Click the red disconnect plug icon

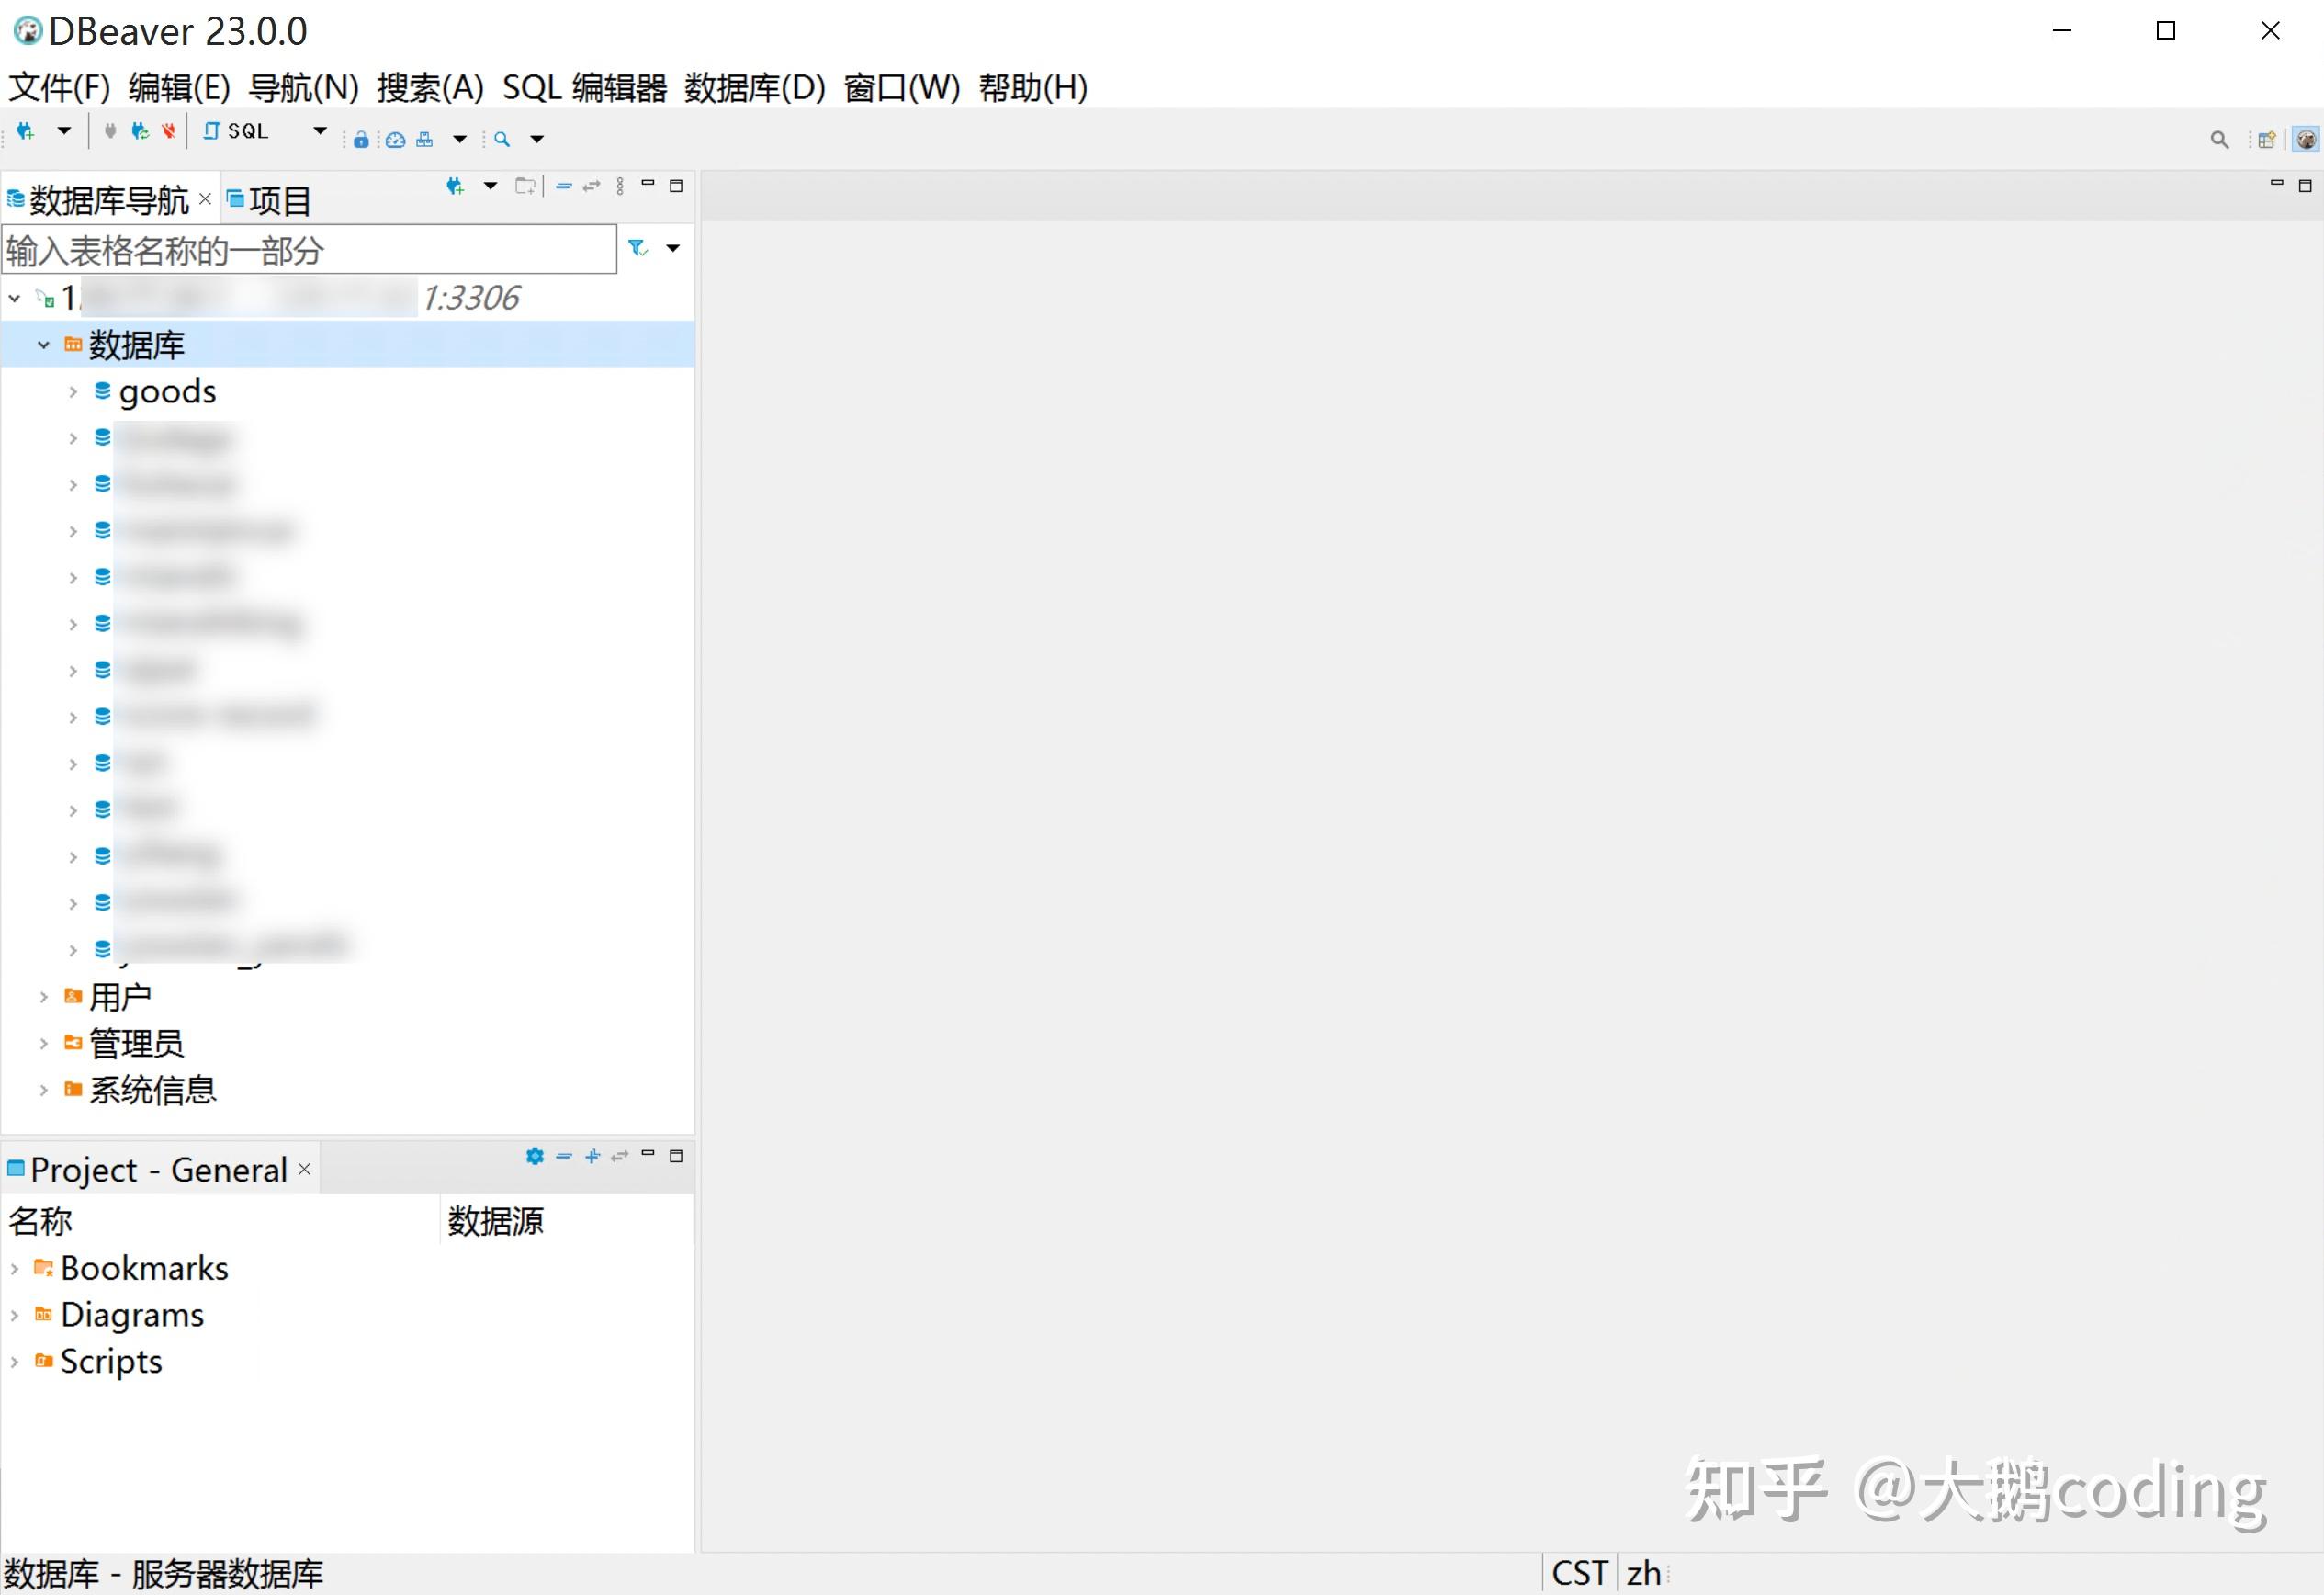tap(169, 131)
